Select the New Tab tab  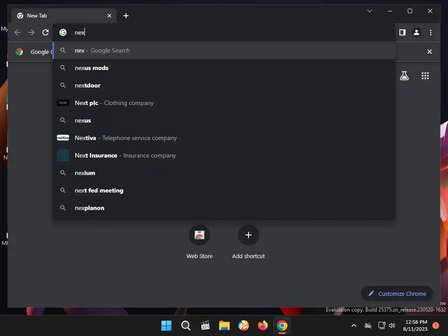pyautogui.click(x=64, y=16)
